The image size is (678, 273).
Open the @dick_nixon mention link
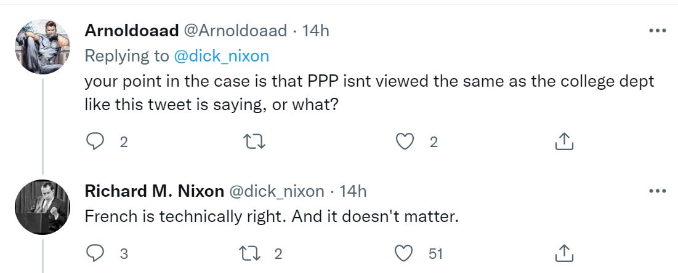click(x=222, y=56)
